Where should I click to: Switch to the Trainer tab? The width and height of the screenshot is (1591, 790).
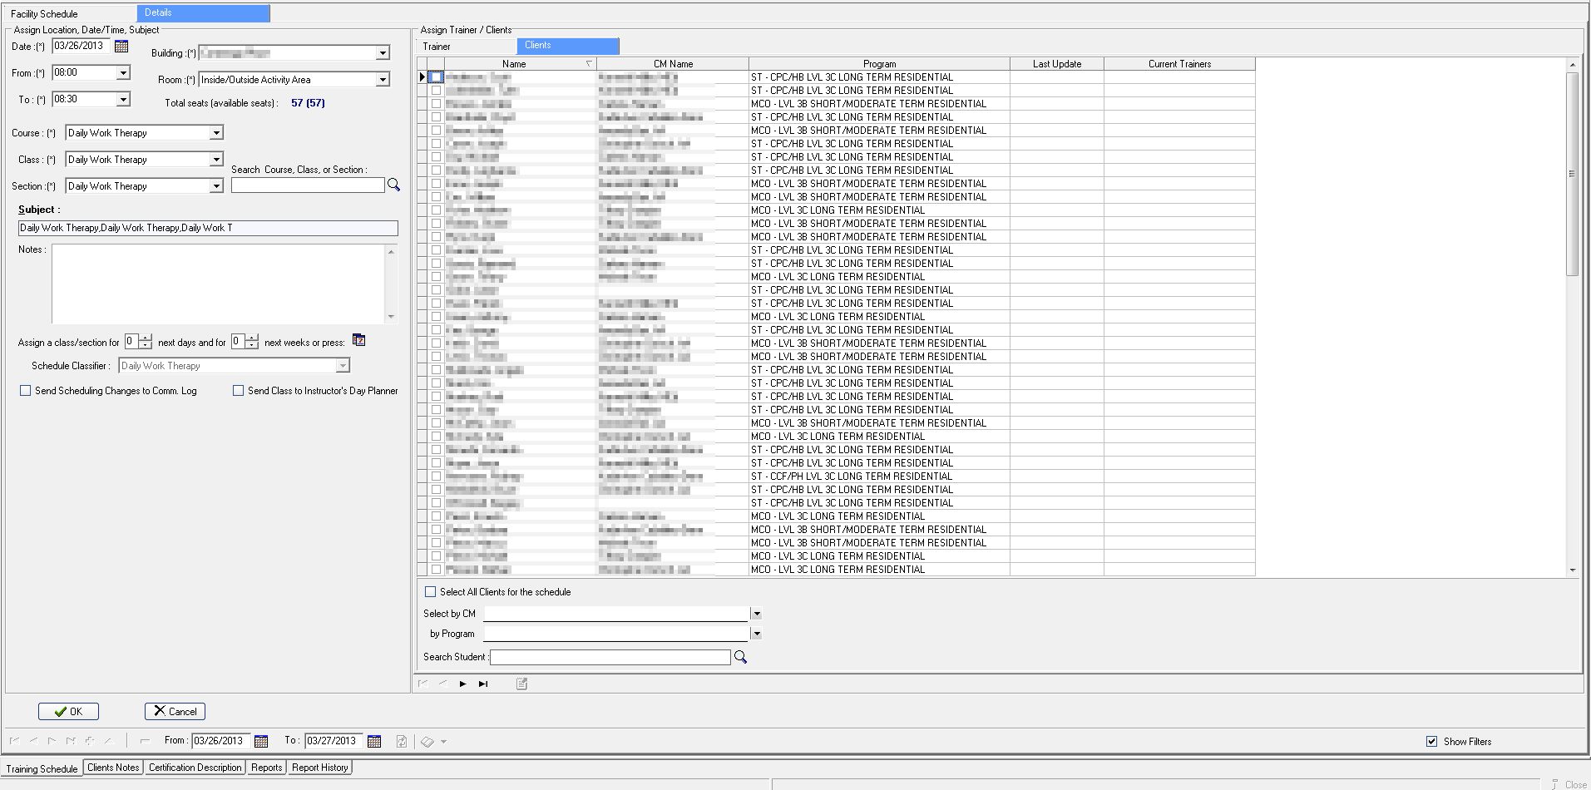[x=437, y=47]
